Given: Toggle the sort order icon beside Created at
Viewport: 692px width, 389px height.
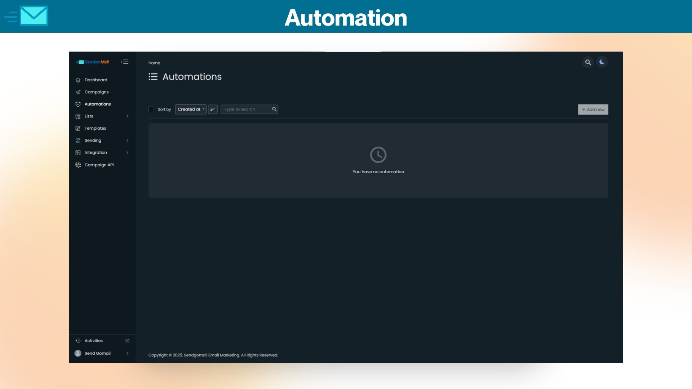Looking at the screenshot, I should (x=212, y=109).
